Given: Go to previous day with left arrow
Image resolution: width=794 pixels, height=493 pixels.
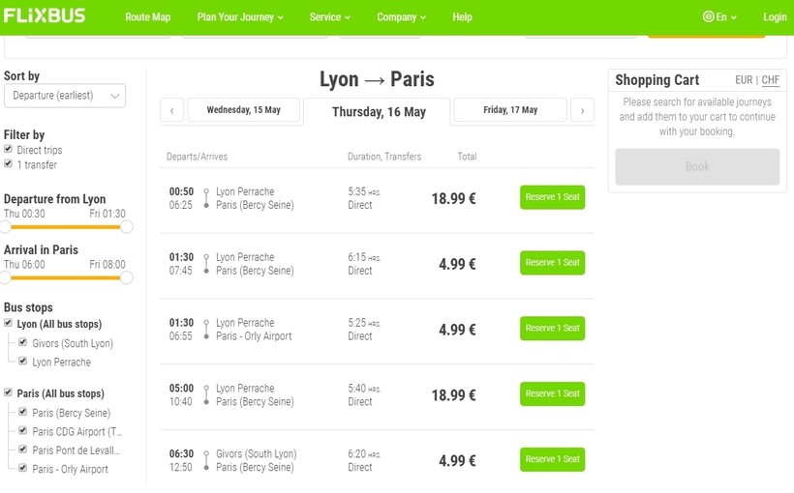Looking at the screenshot, I should [x=171, y=110].
